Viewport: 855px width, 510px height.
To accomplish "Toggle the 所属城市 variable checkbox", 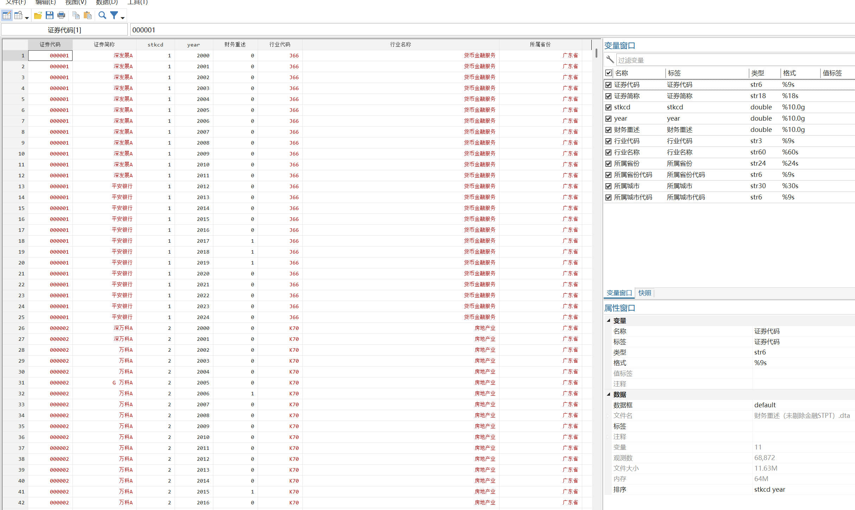I will click(x=608, y=186).
